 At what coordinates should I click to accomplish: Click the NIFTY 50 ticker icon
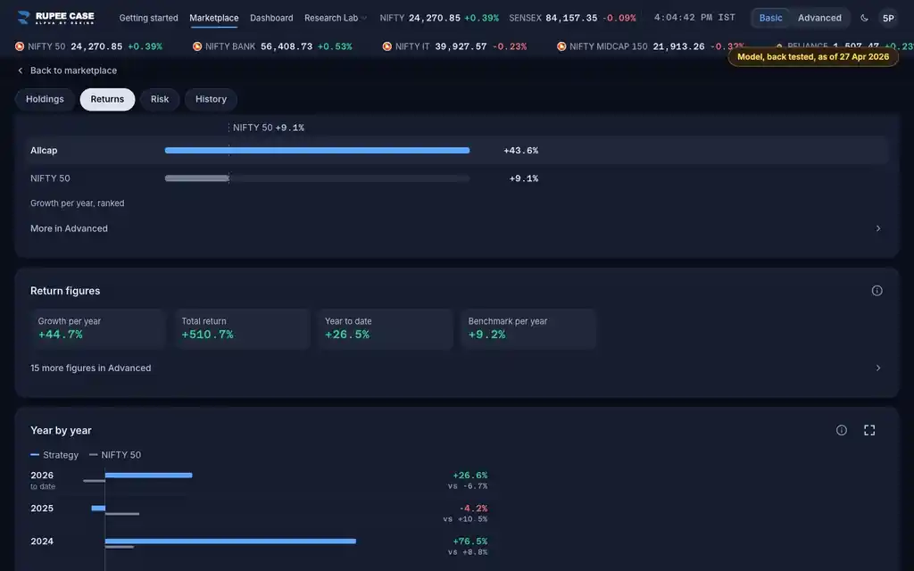(20, 46)
